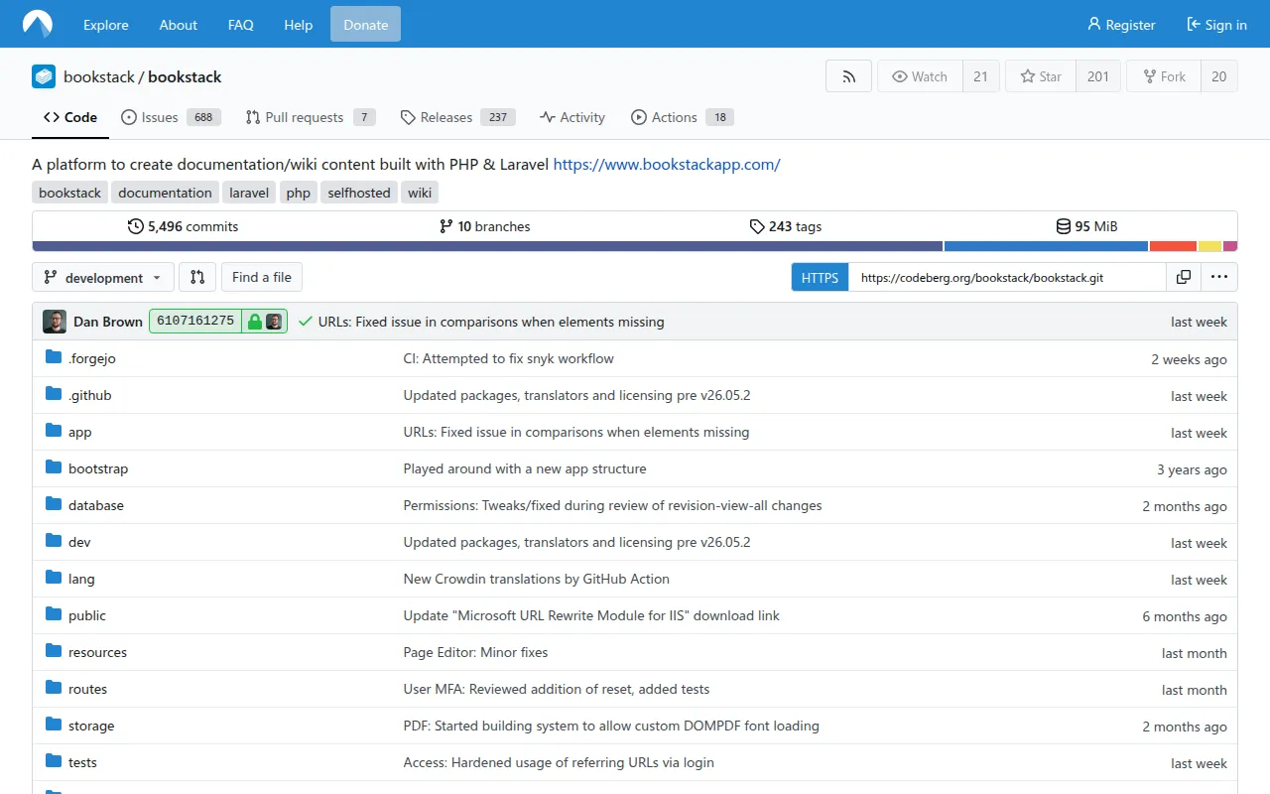Open the 243 tags link
This screenshot has width=1270, height=794.
[786, 226]
